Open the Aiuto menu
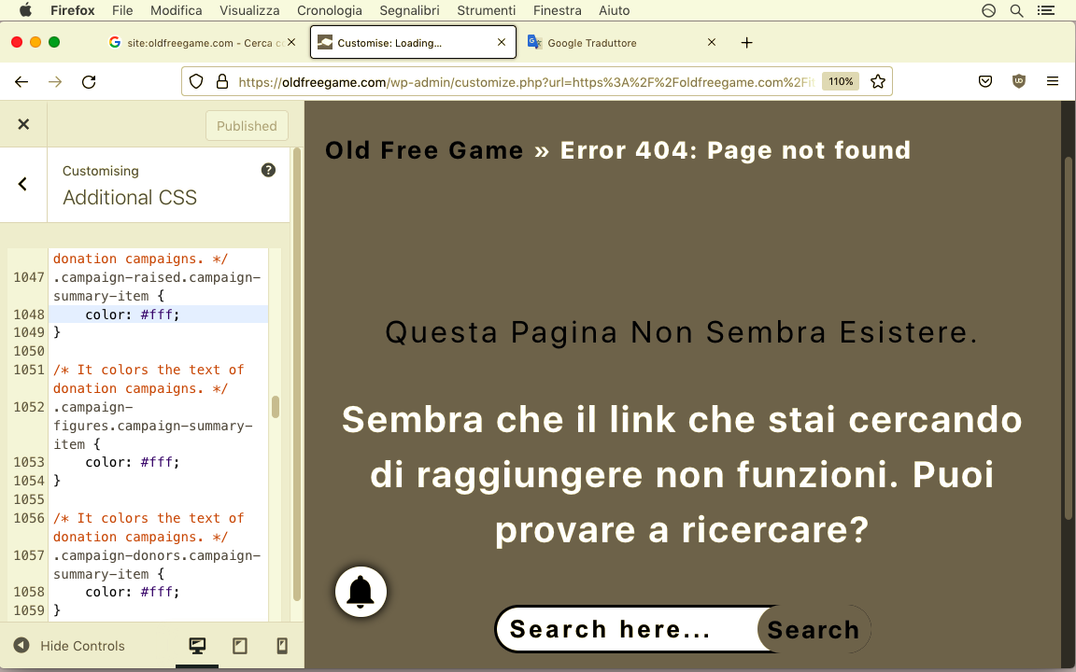 click(x=615, y=10)
